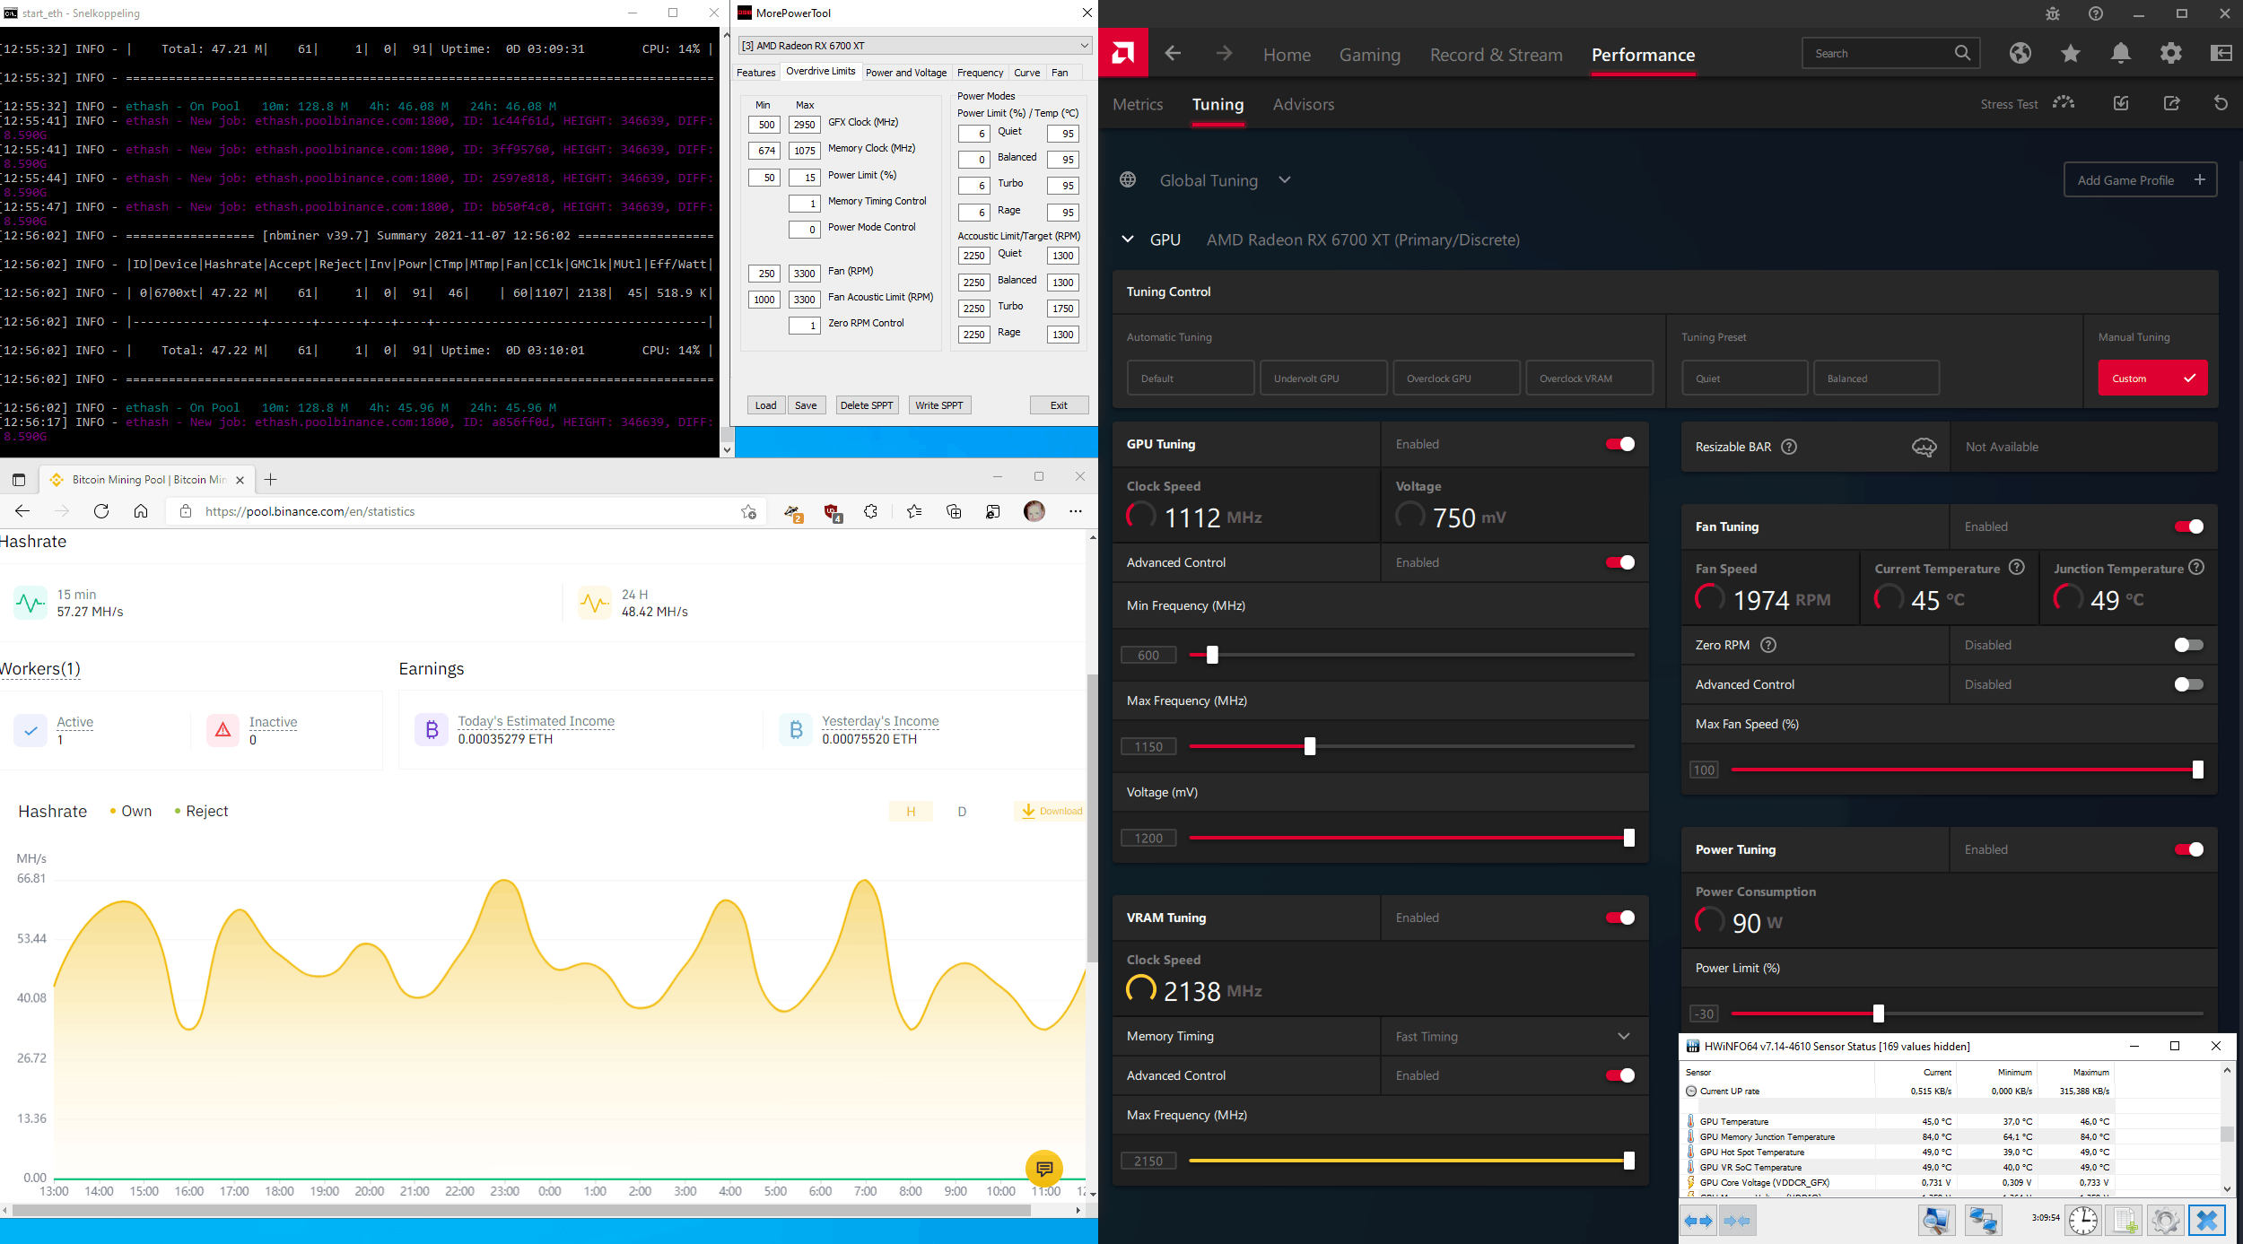Open MorePowerTool GPU selection dropdown
Viewport: 2243px width, 1244px height.
point(915,46)
